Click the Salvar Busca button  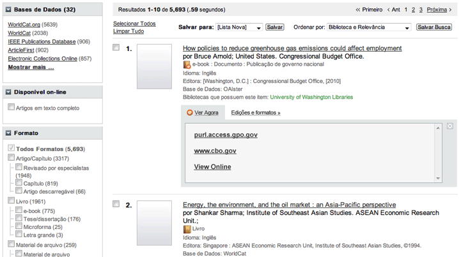(x=433, y=27)
